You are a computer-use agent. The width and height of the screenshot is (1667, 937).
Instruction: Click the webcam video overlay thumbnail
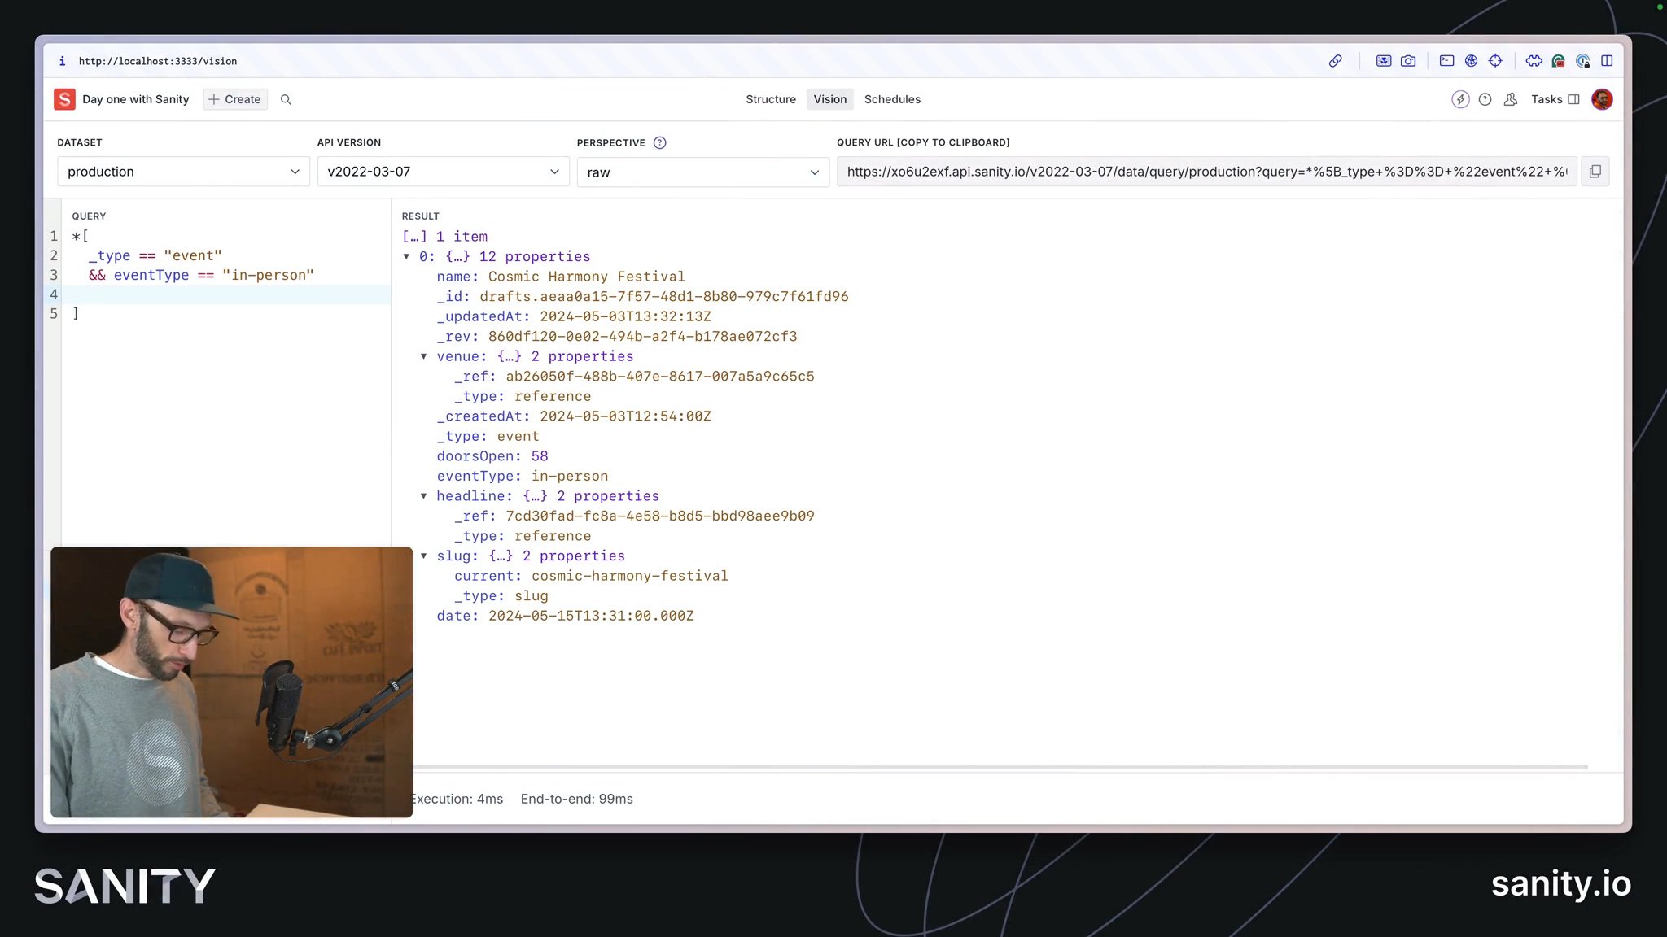(x=231, y=682)
